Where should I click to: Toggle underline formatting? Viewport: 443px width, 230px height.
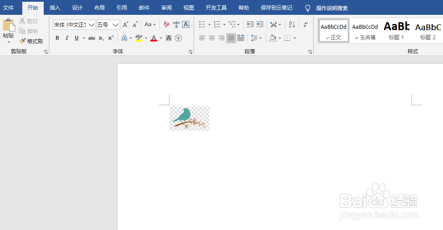[x=76, y=38]
